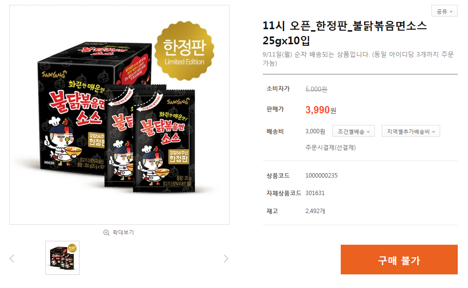468x288 pixels.
Task: Expand the 조건별배송 shipping conditions dropdown
Action: [353, 131]
